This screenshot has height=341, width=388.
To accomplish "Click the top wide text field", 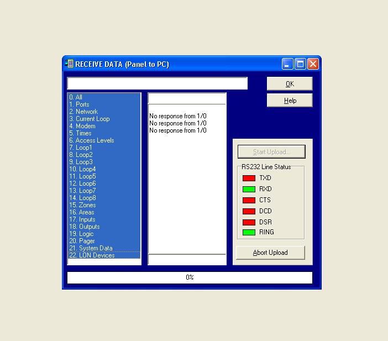I will [x=157, y=83].
